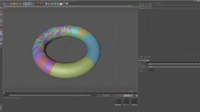Open the purple Deformer icon
The height and width of the screenshot is (112, 200).
point(58,4)
